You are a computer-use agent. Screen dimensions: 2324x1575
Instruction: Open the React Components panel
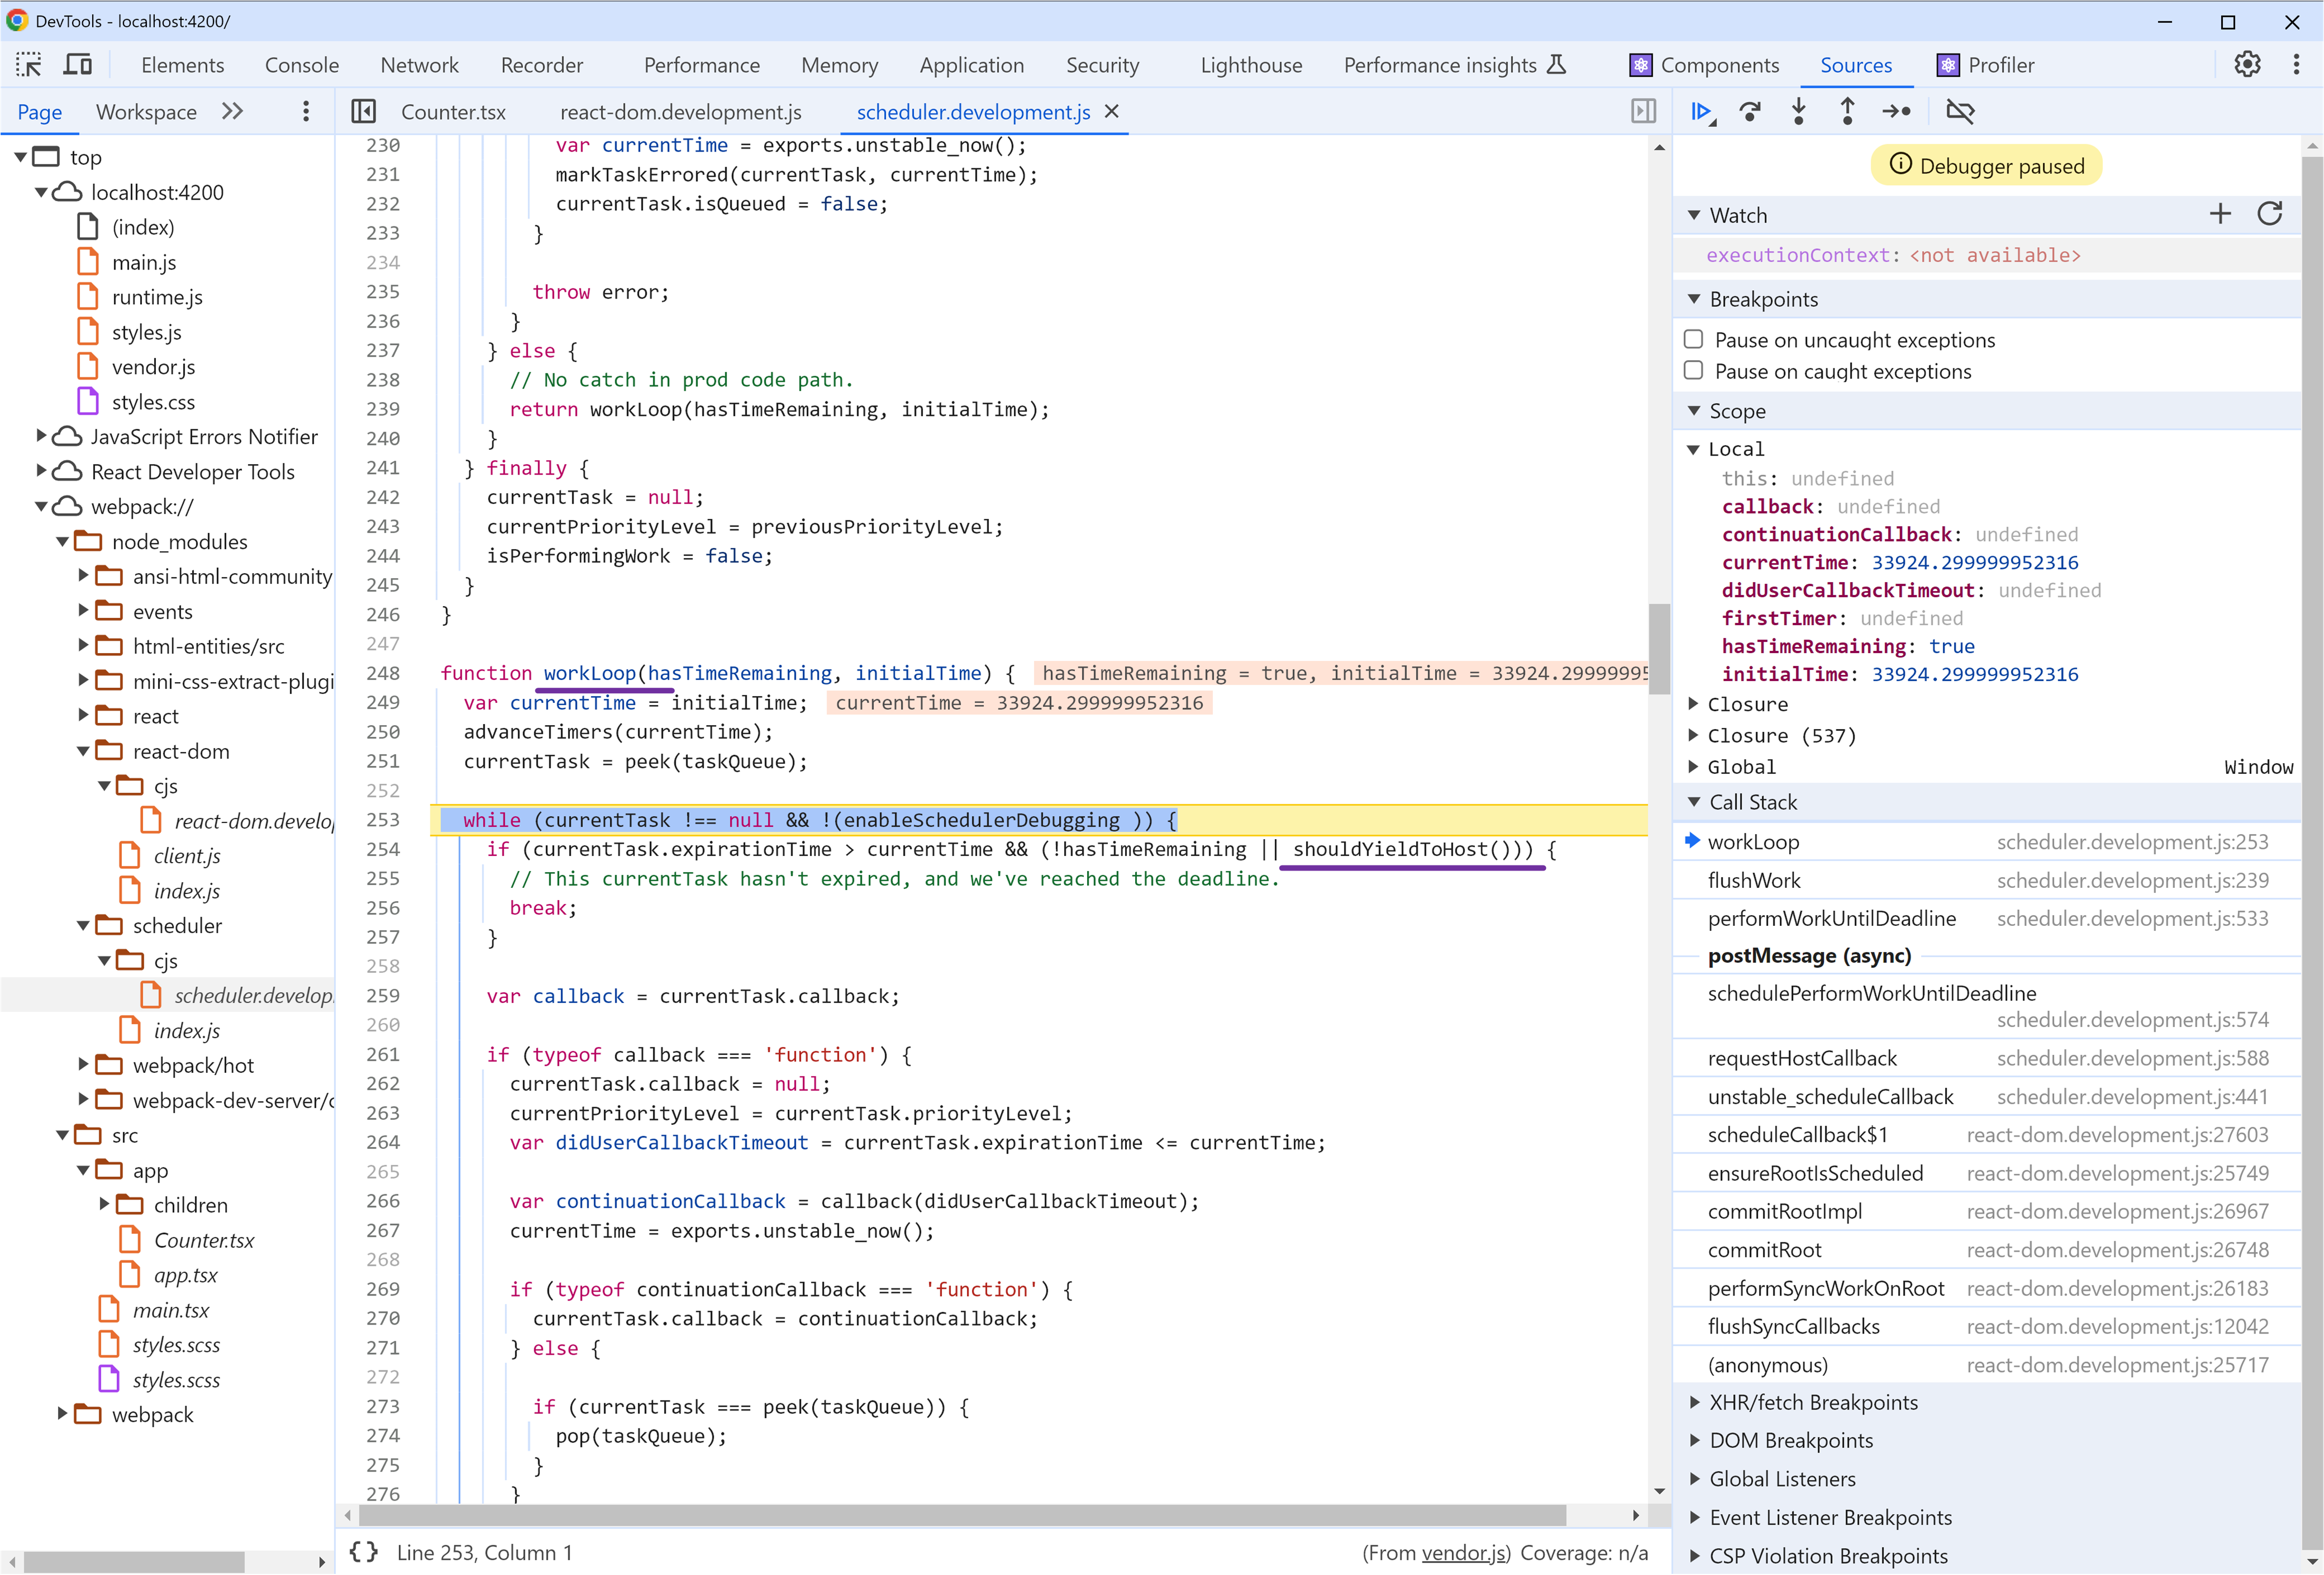coord(1704,65)
